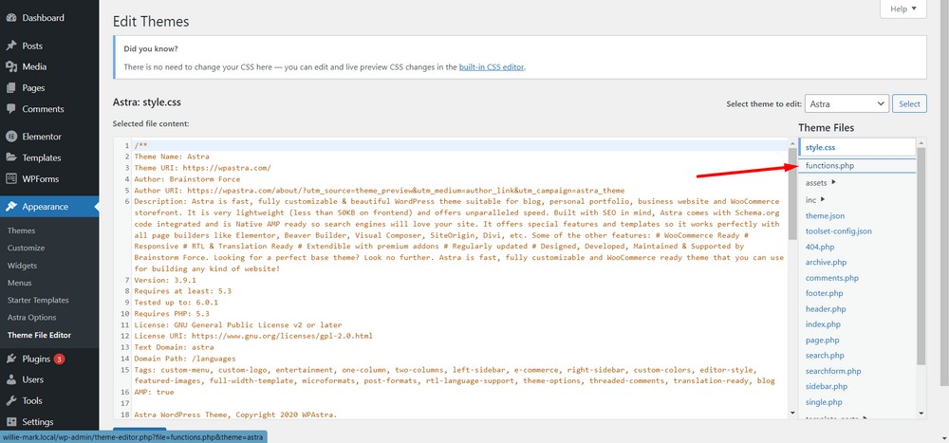
Task: Click the Pages icon in sidebar
Action: click(10, 88)
